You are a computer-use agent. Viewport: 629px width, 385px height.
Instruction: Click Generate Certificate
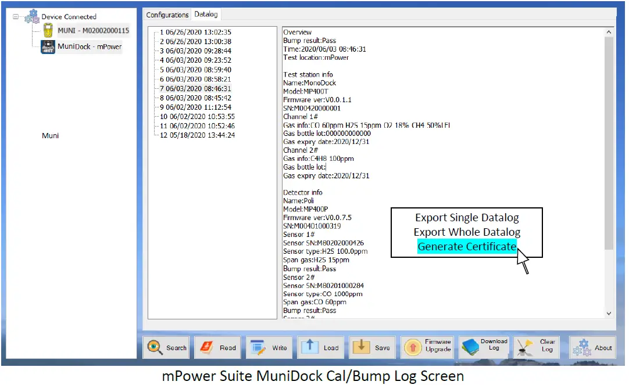point(467,246)
